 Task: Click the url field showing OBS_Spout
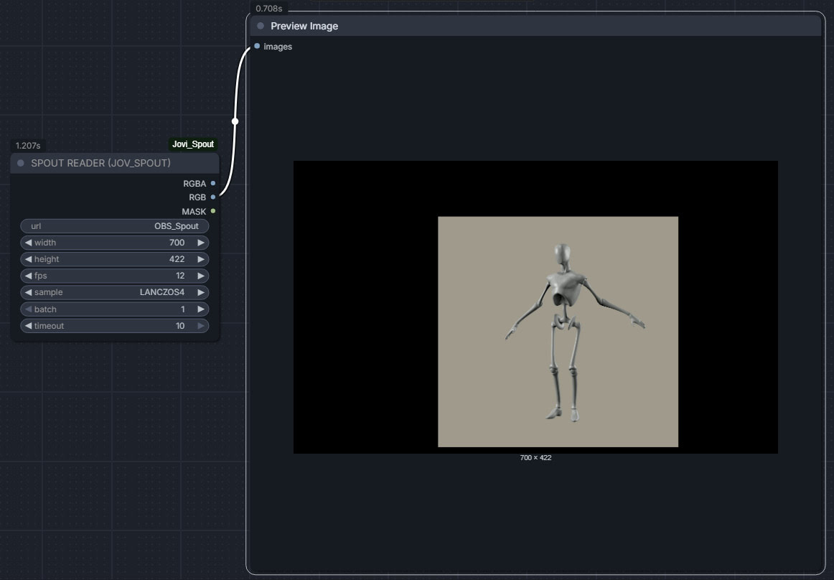[x=115, y=226]
